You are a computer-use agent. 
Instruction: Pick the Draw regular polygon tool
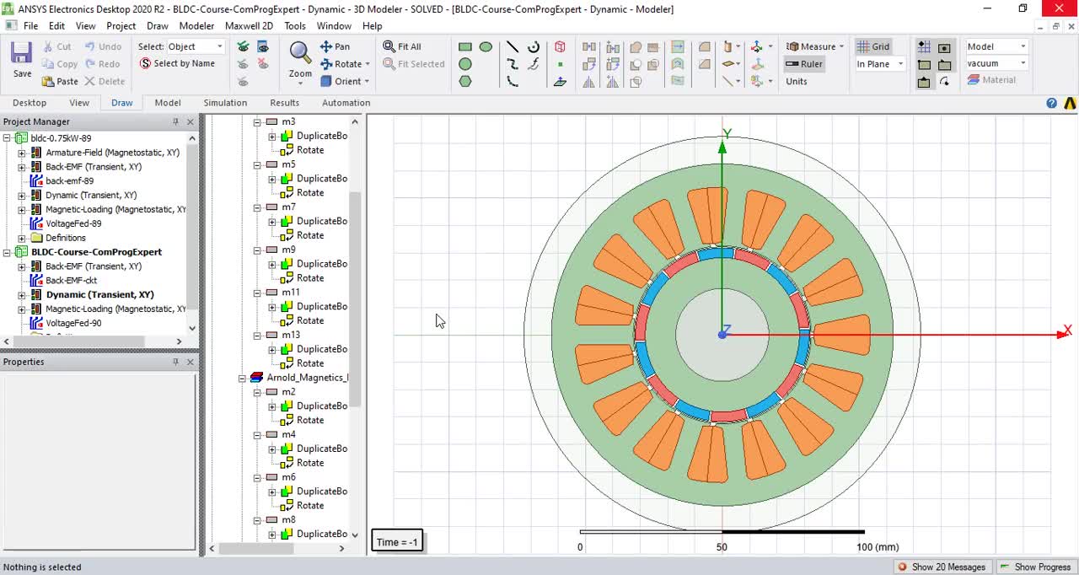(464, 82)
